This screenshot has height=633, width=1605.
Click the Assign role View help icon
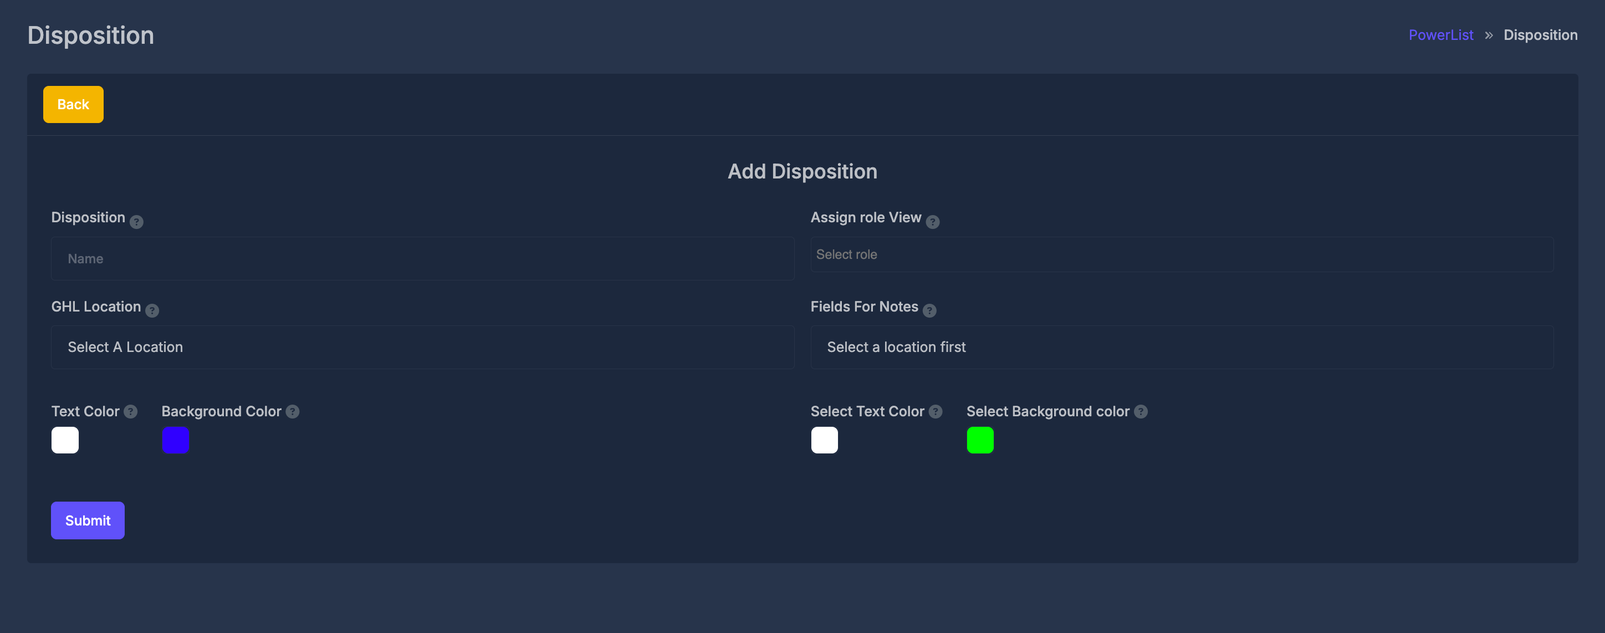[932, 221]
